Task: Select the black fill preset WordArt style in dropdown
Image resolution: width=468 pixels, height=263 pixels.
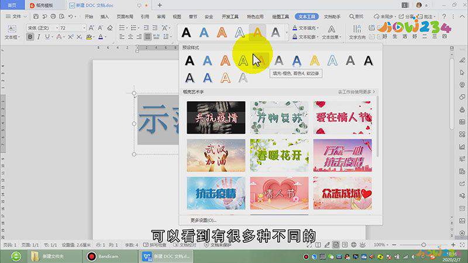Action: pyautogui.click(x=190, y=61)
